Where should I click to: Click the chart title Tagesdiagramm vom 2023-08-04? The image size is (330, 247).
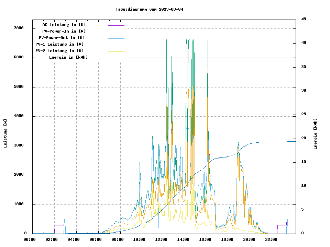coord(149,9)
